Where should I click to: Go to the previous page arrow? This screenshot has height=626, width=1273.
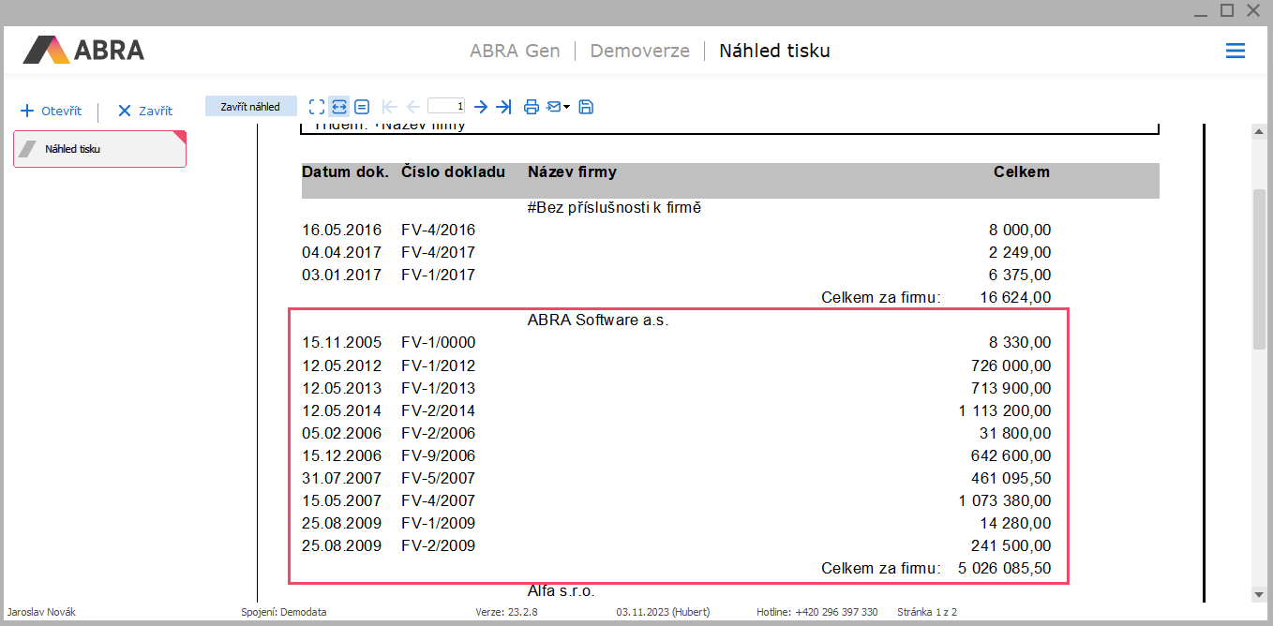(x=412, y=107)
